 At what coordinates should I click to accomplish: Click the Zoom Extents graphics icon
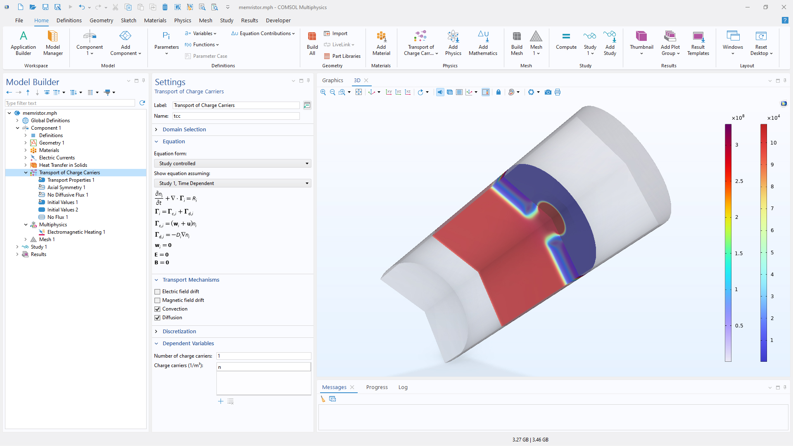(x=359, y=92)
